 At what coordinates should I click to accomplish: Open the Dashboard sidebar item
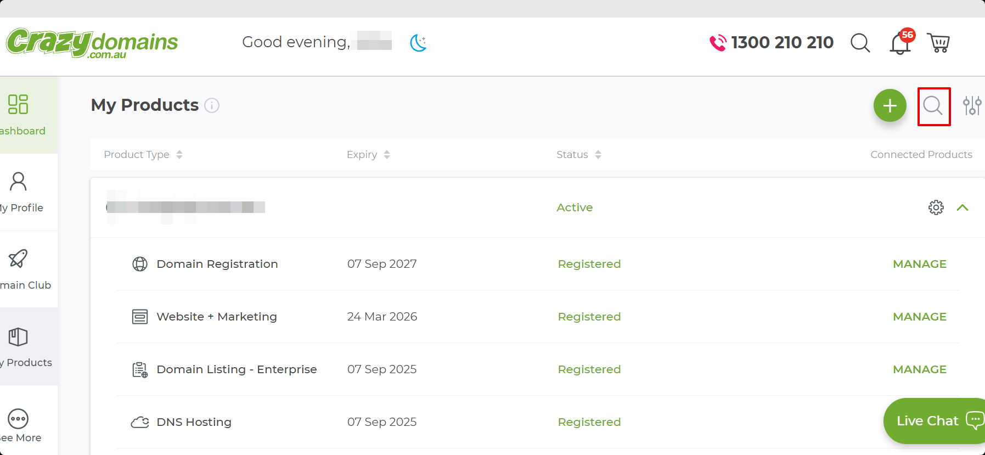click(x=29, y=115)
